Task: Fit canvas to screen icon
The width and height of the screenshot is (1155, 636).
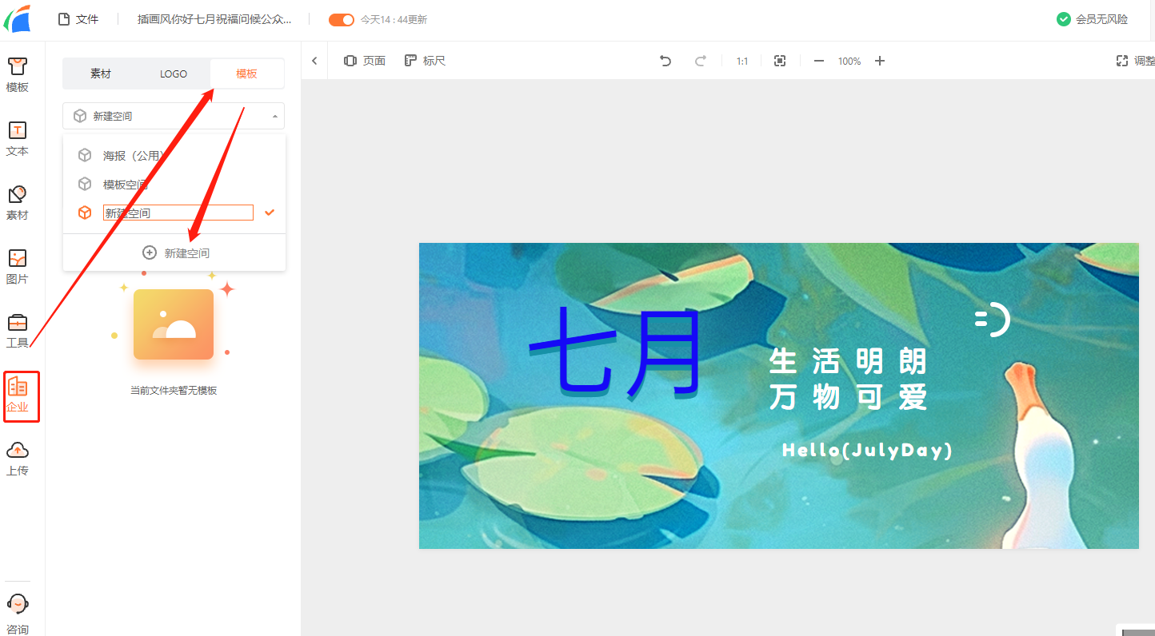Action: click(780, 61)
